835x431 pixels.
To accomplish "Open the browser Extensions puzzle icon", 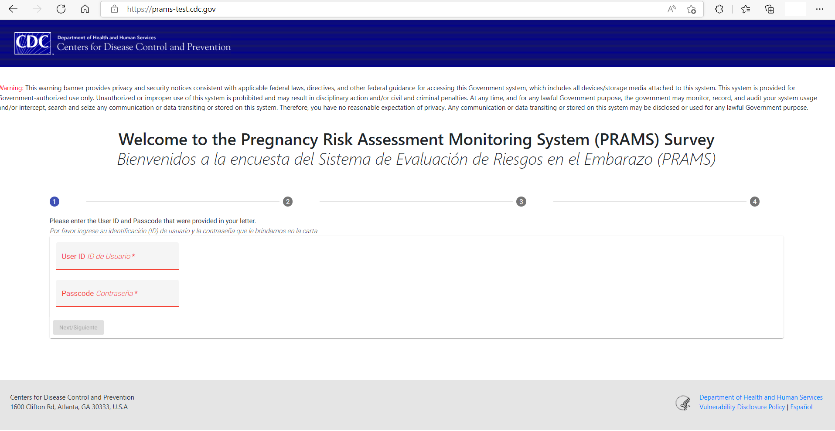I will pyautogui.click(x=719, y=9).
